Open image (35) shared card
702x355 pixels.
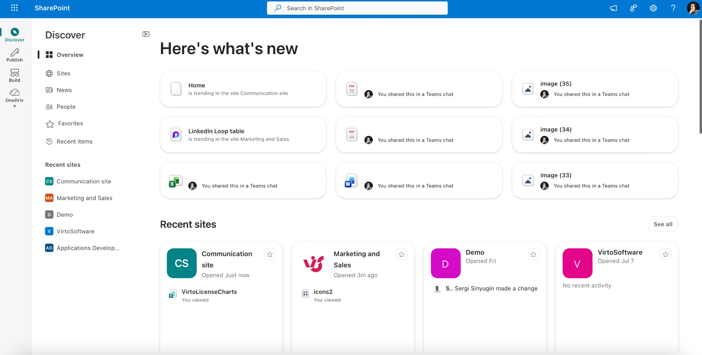595,89
